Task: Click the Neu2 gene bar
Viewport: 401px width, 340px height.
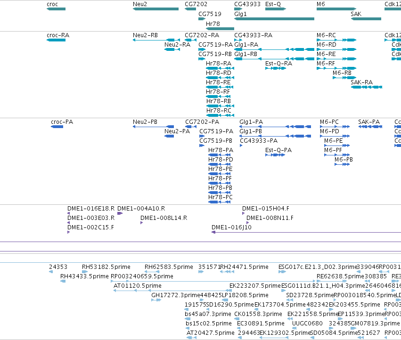Action: (x=155, y=9)
